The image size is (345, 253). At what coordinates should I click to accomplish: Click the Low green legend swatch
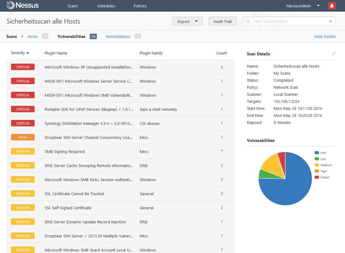click(x=317, y=159)
